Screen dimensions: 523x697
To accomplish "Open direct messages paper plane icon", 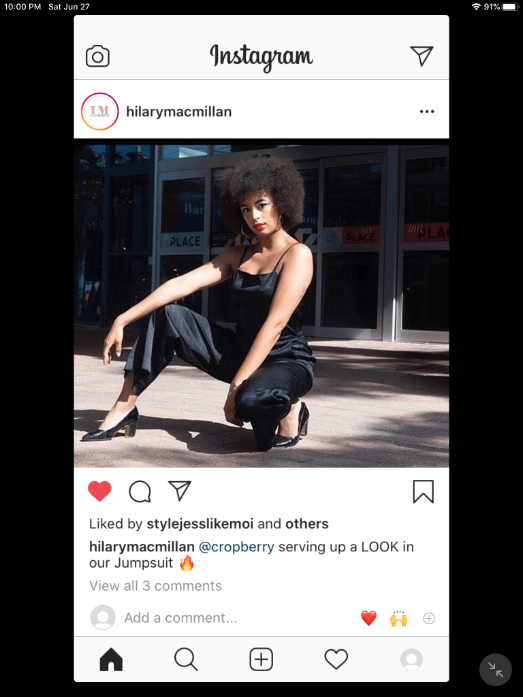I will tap(422, 56).
